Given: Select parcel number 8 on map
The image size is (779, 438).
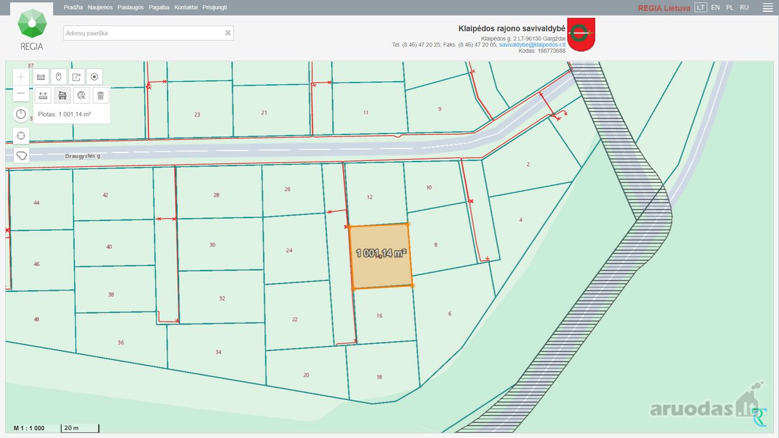Looking at the screenshot, I should point(436,245).
